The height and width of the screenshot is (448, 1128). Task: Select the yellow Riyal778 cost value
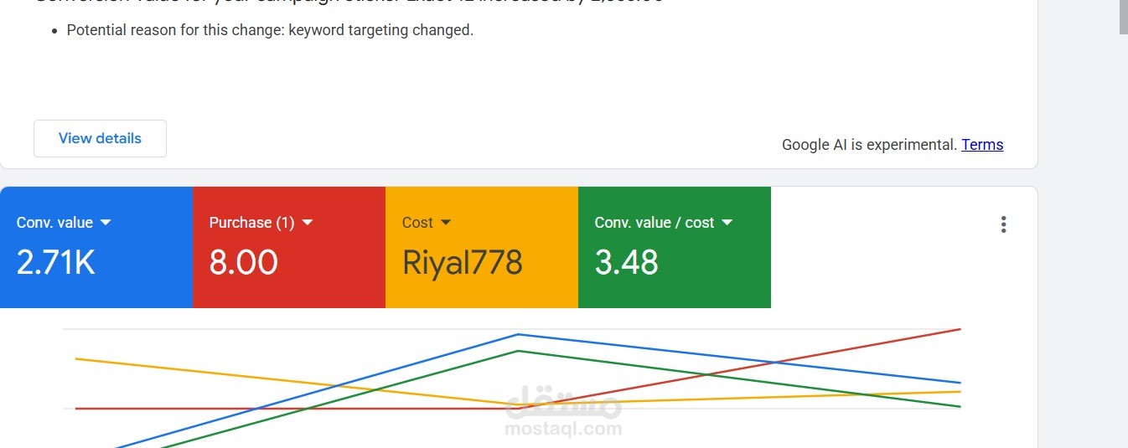pyautogui.click(x=463, y=262)
